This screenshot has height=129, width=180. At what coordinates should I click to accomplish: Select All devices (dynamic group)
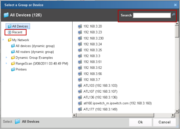pos(35,46)
